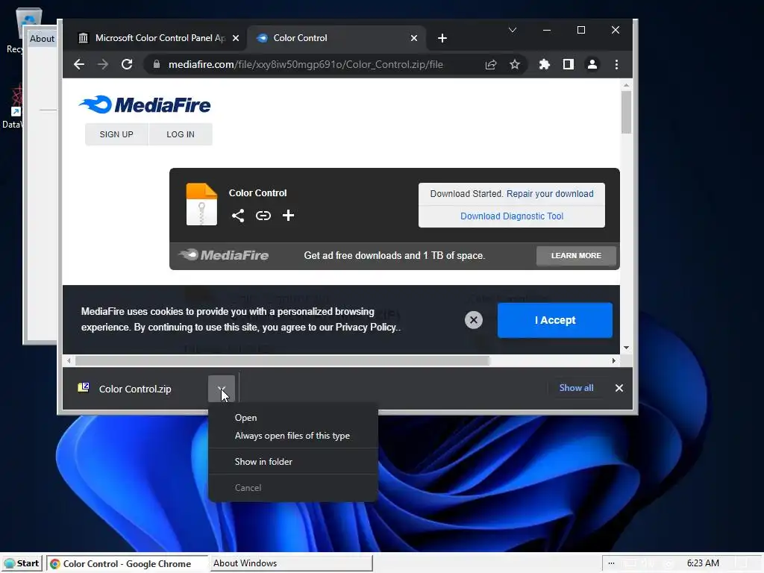Open the Download Diagnostic Tool link

coord(512,216)
